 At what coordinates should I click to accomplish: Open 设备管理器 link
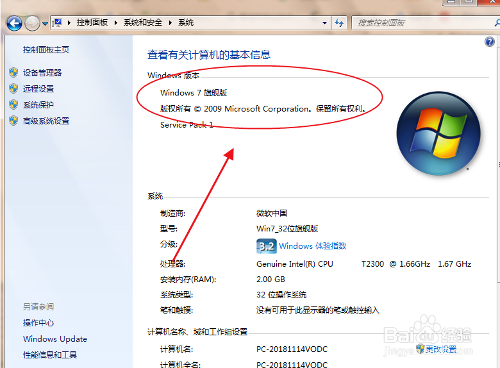[x=42, y=72]
